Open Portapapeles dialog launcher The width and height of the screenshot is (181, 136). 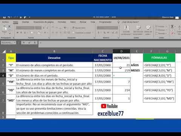coord(14,38)
